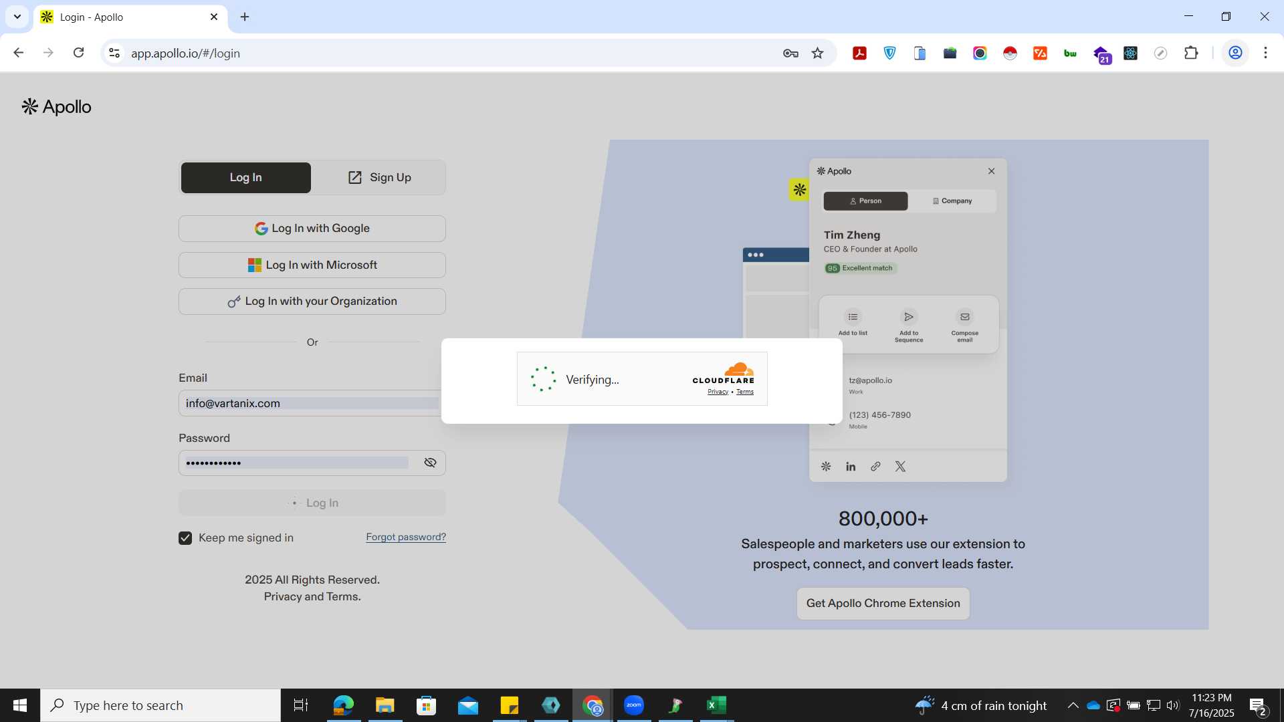Image resolution: width=1284 pixels, height=722 pixels.
Task: Open Sticky Notes from taskbar
Action: tap(510, 705)
